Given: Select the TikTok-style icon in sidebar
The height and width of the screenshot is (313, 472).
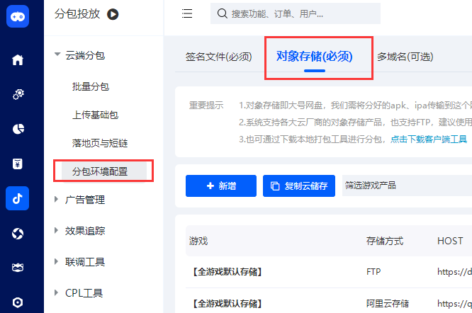Looking at the screenshot, I should click(x=18, y=198).
